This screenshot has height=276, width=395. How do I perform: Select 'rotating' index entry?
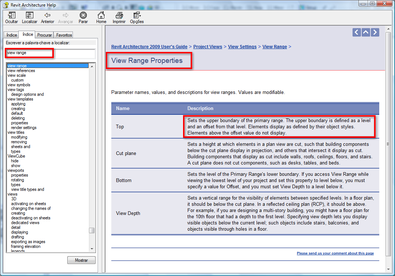click(x=18, y=180)
